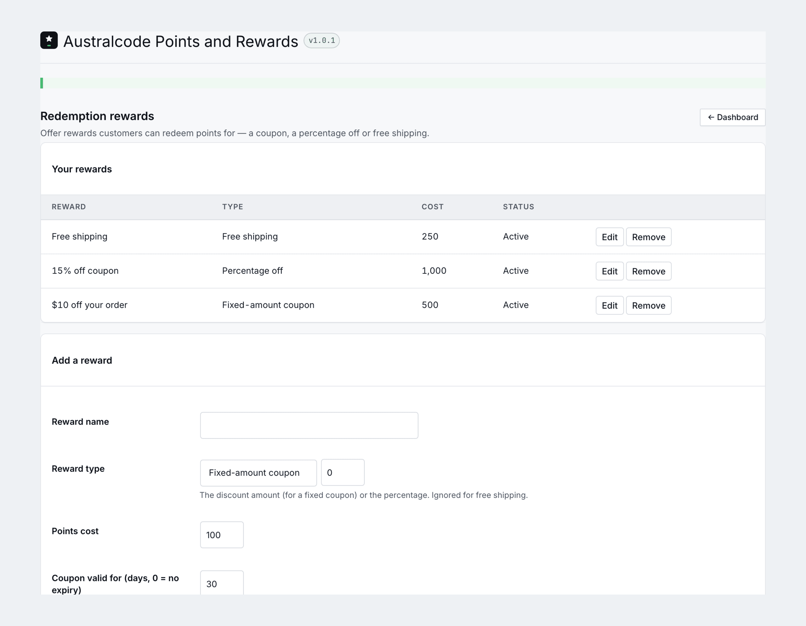
Task: Select the '$10 off your order' reward name
Action: tap(89, 305)
